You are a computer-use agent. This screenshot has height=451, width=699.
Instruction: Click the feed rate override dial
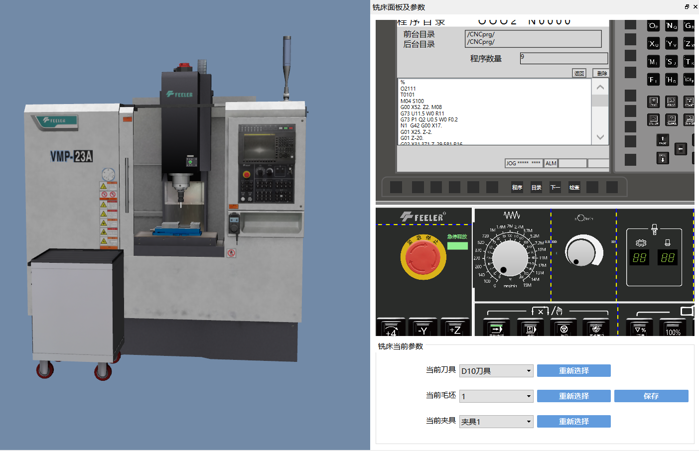click(x=510, y=257)
